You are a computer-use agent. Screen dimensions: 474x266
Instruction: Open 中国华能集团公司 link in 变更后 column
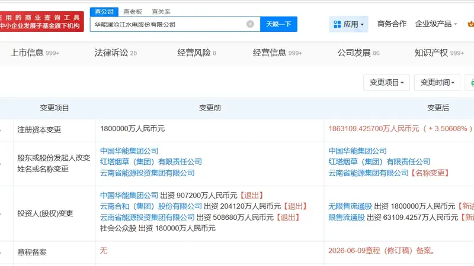pos(358,151)
